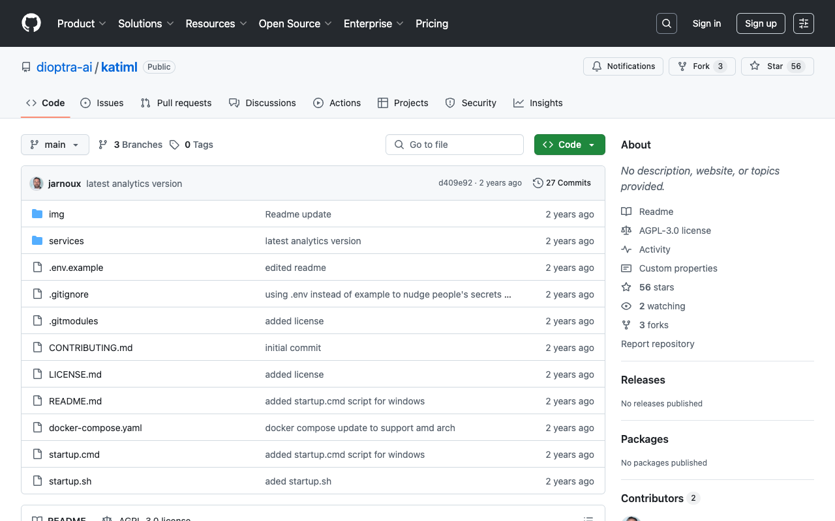The height and width of the screenshot is (521, 835).
Task: Click the tag icon next to 0 Tags
Action: 174,145
